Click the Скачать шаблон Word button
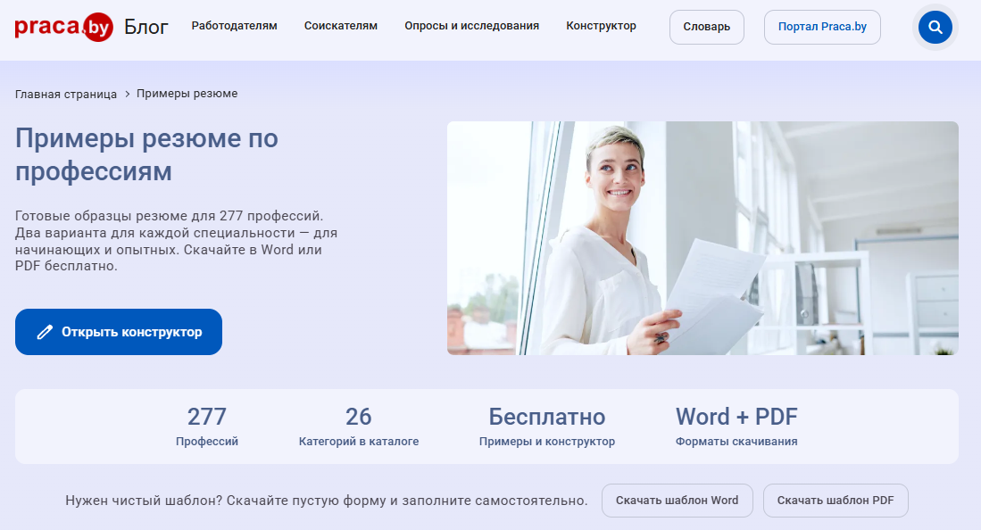Image resolution: width=981 pixels, height=530 pixels. tap(677, 501)
